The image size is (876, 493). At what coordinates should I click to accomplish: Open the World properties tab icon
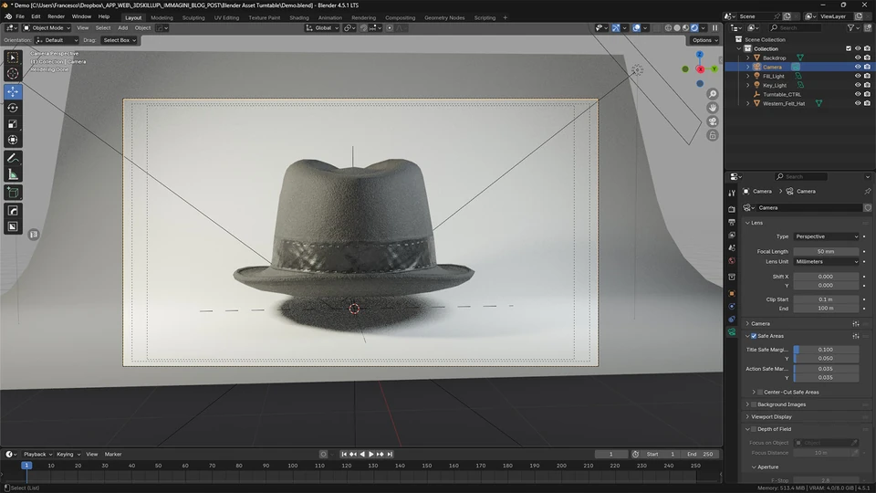[732, 261]
